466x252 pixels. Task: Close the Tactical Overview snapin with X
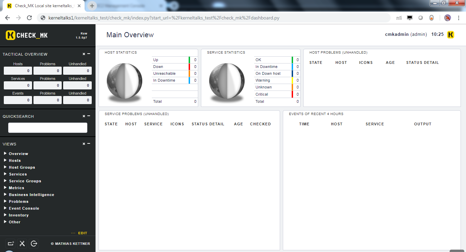(x=84, y=54)
